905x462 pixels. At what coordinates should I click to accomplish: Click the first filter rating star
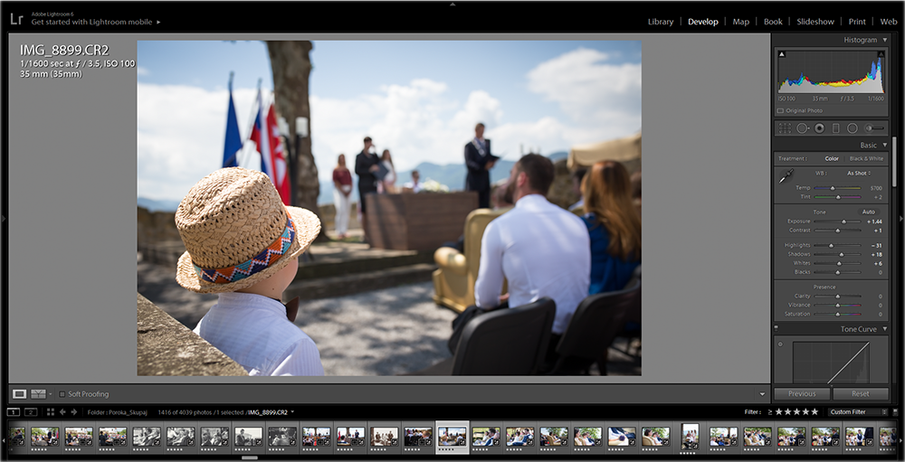[x=779, y=411]
